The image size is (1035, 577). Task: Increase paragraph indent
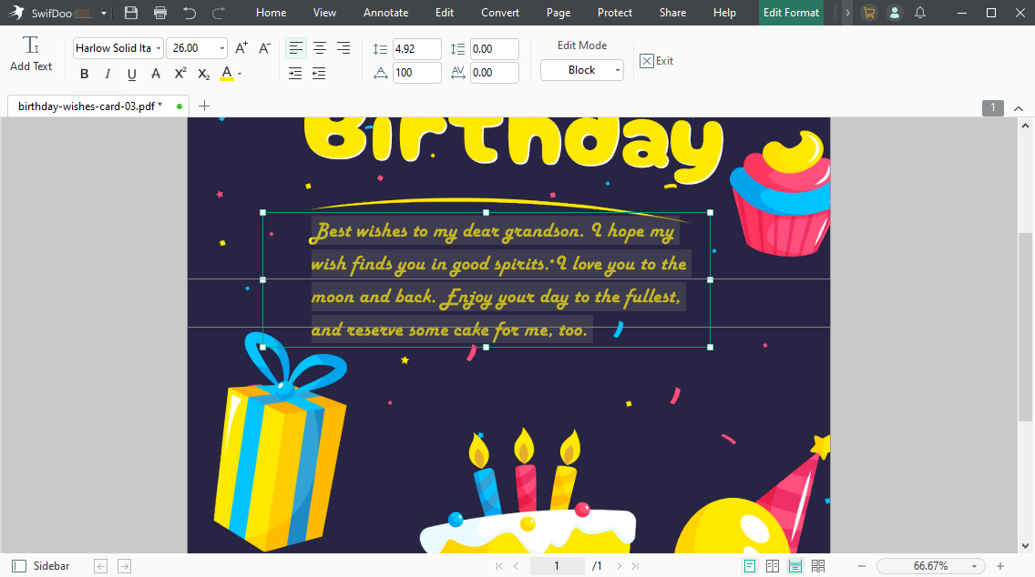[x=295, y=73]
